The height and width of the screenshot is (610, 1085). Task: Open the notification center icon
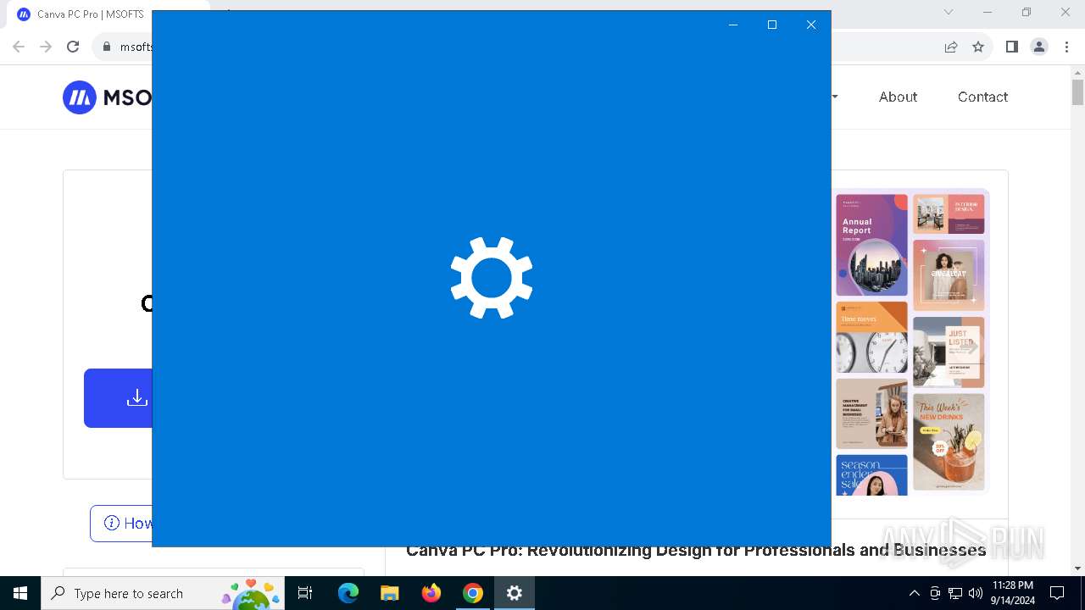coord(1057,593)
